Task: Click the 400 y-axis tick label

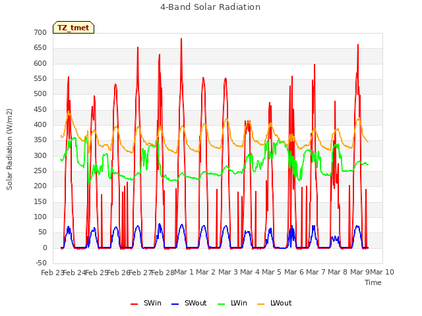Action: (40, 124)
